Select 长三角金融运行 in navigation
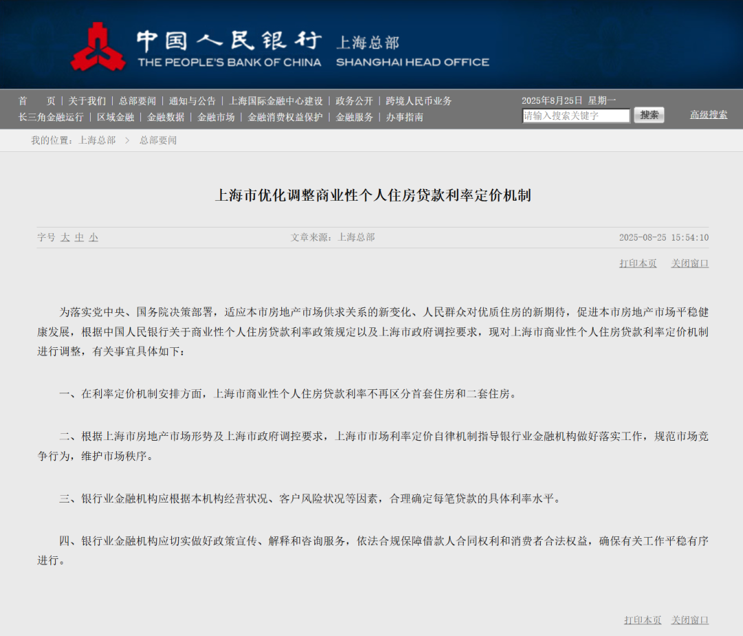Viewport: 743px width, 636px height. 51,118
